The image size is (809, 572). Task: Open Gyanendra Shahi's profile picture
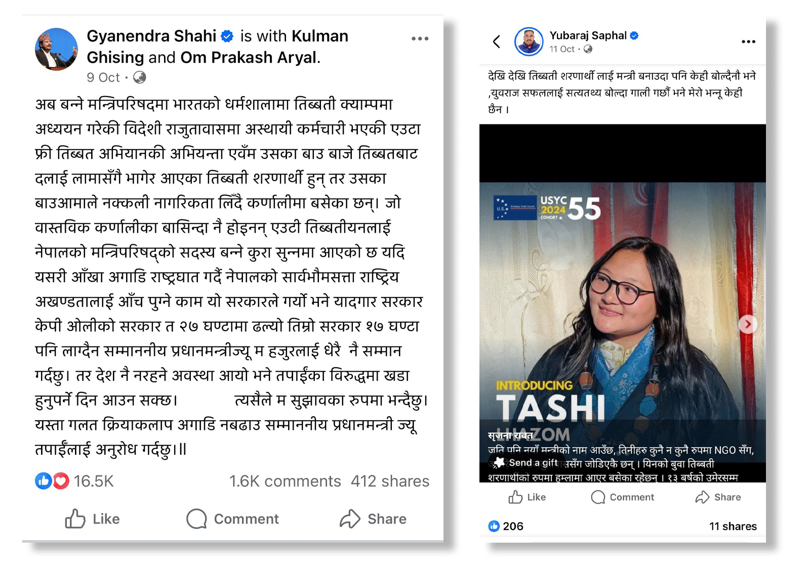point(56,49)
